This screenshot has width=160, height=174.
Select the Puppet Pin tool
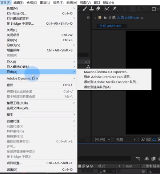point(115,9)
